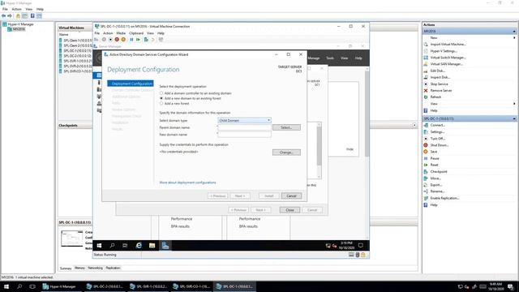519x292 pixels.
Task: Click Import Virtual Machine action
Action: (448, 45)
